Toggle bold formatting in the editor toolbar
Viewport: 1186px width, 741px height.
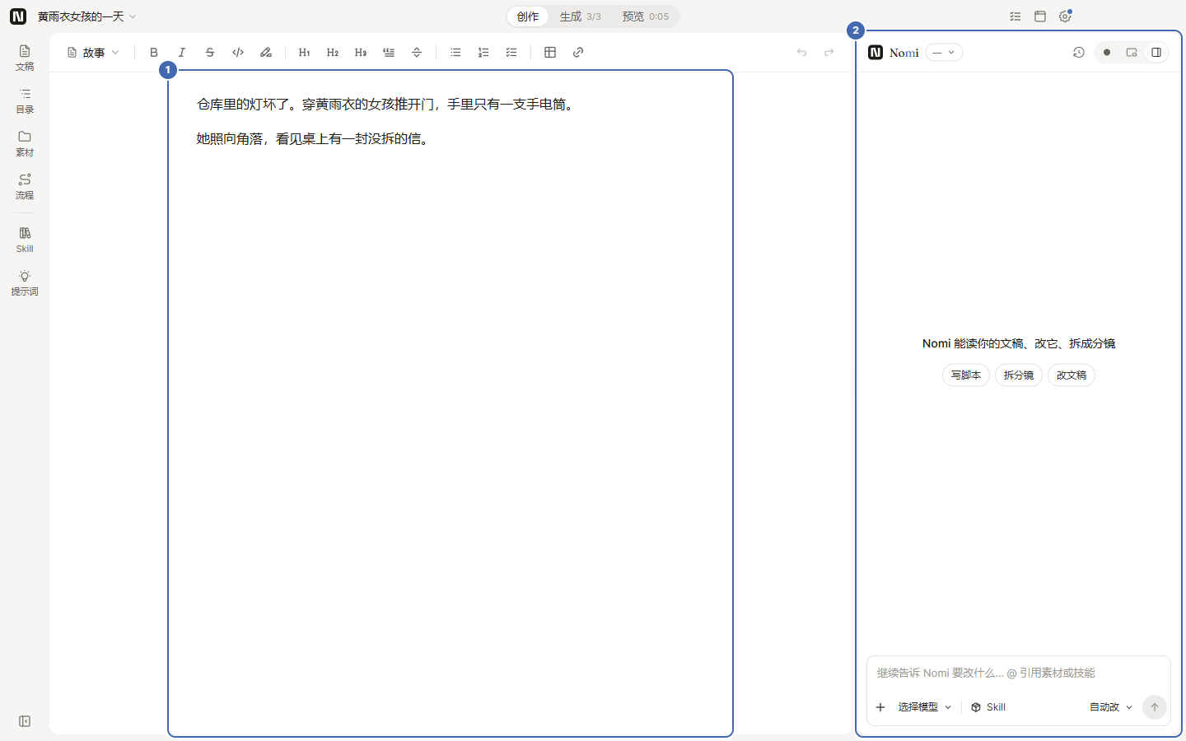tap(154, 53)
